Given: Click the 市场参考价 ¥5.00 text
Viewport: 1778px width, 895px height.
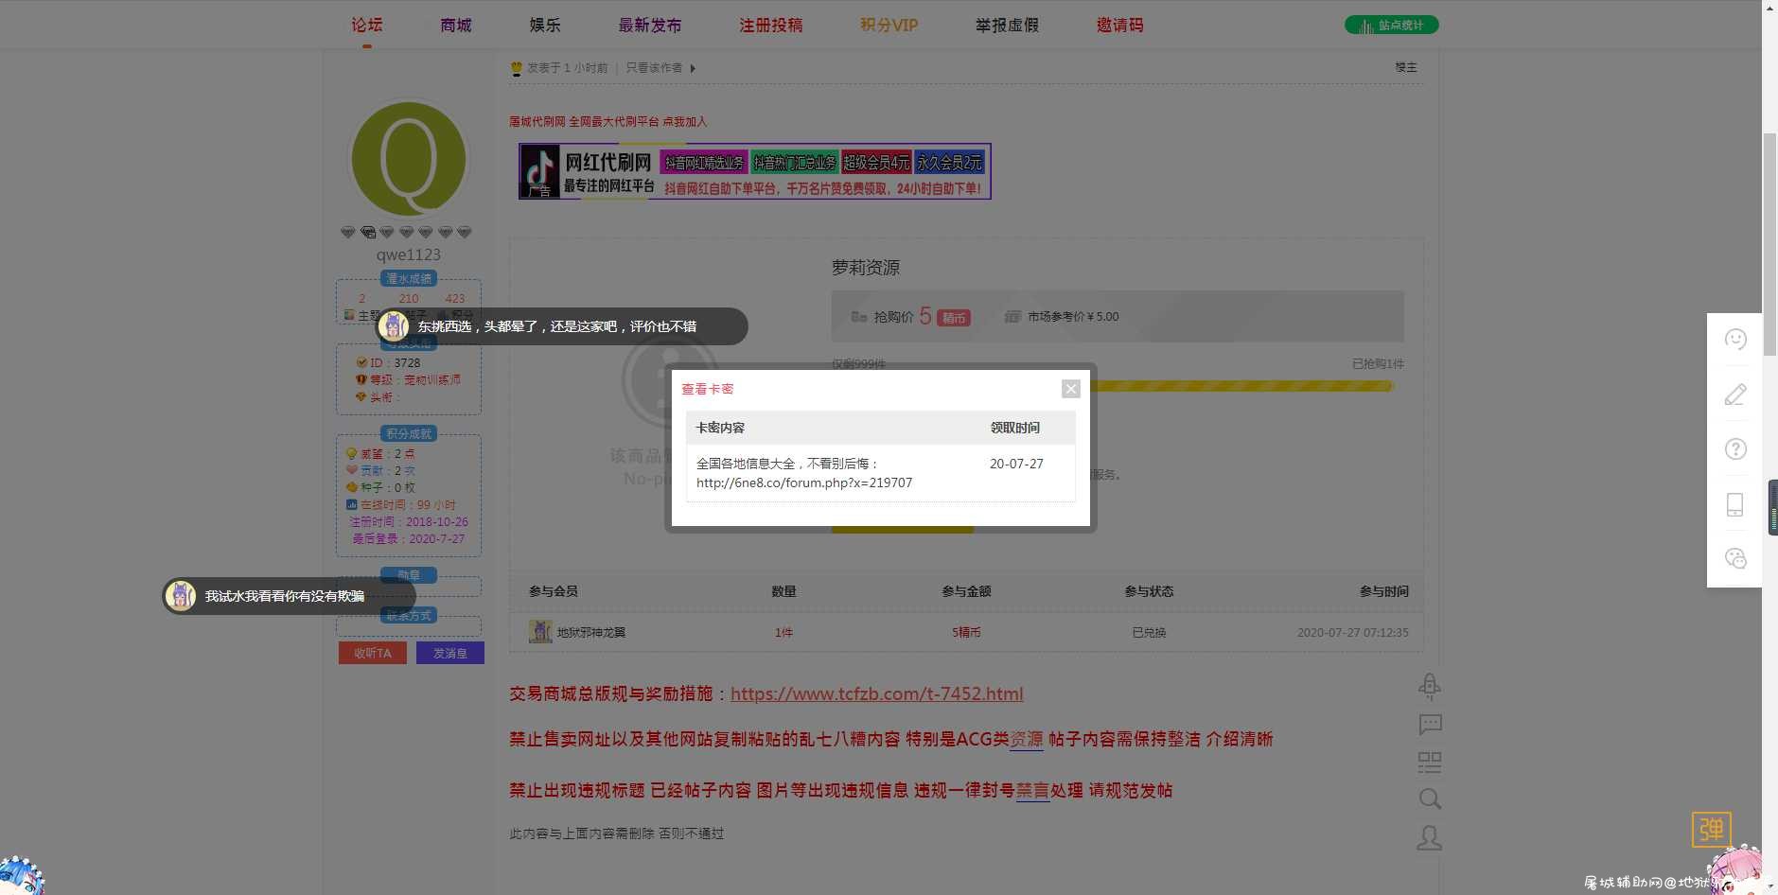Looking at the screenshot, I should (1073, 317).
